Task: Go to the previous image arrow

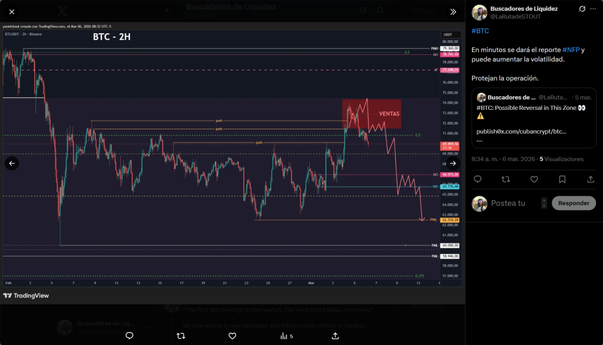Action: (12, 163)
